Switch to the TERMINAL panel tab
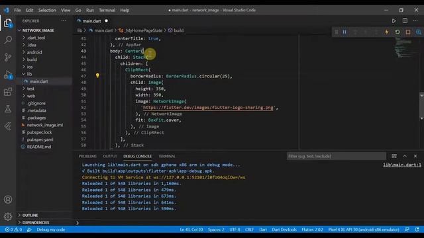 pyautogui.click(x=166, y=156)
